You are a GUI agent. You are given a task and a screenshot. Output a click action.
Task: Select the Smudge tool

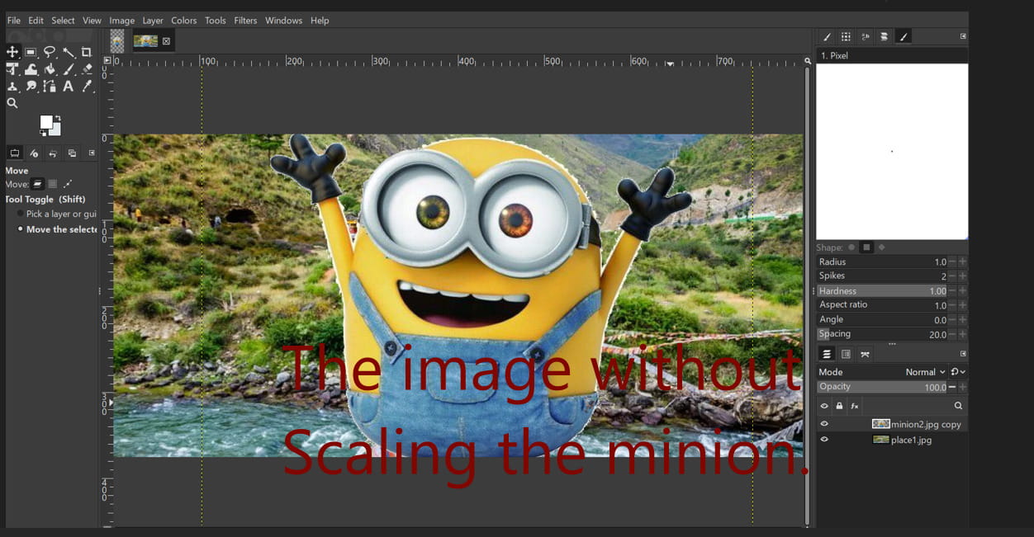coord(31,86)
